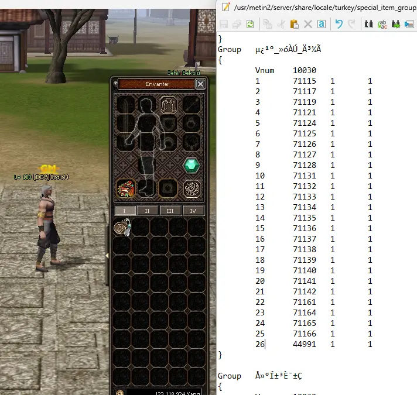Screen dimensions: 417x395
Task: Click the Cut scissors icon in editor toolbar
Action: (x=281, y=24)
